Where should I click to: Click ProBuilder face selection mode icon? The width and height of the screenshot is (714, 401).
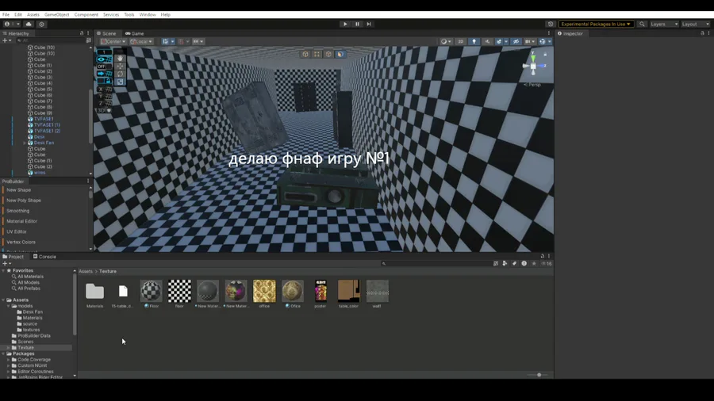340,54
